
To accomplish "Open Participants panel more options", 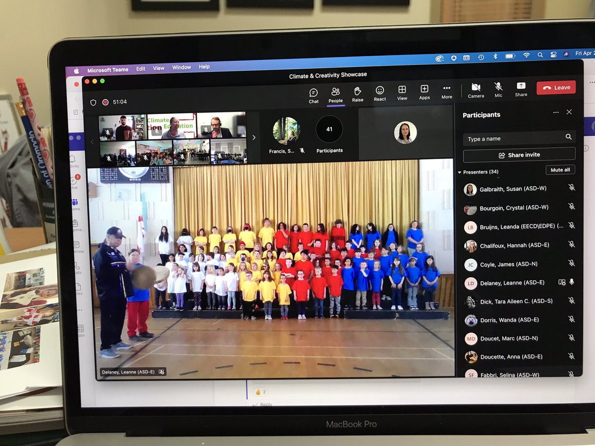I will 556,112.
